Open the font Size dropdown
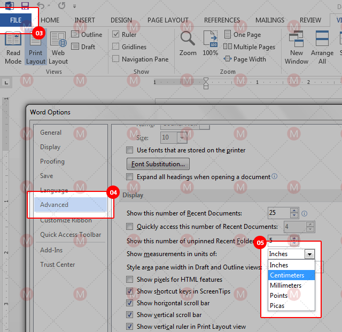 coord(182,137)
